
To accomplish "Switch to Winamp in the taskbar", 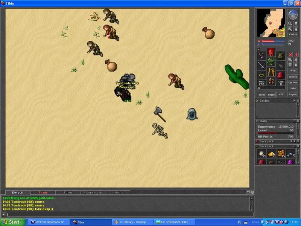I will (x=133, y=222).
